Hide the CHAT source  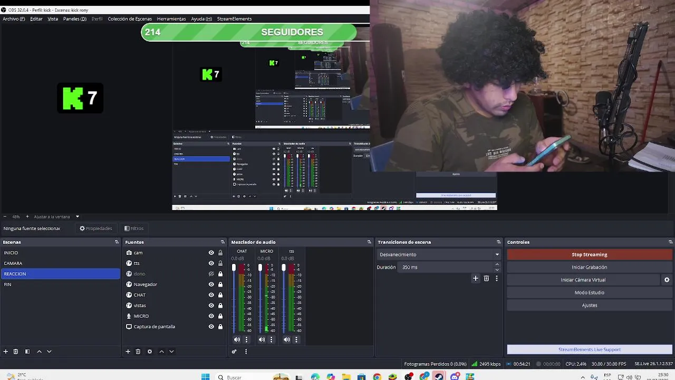pyautogui.click(x=211, y=295)
